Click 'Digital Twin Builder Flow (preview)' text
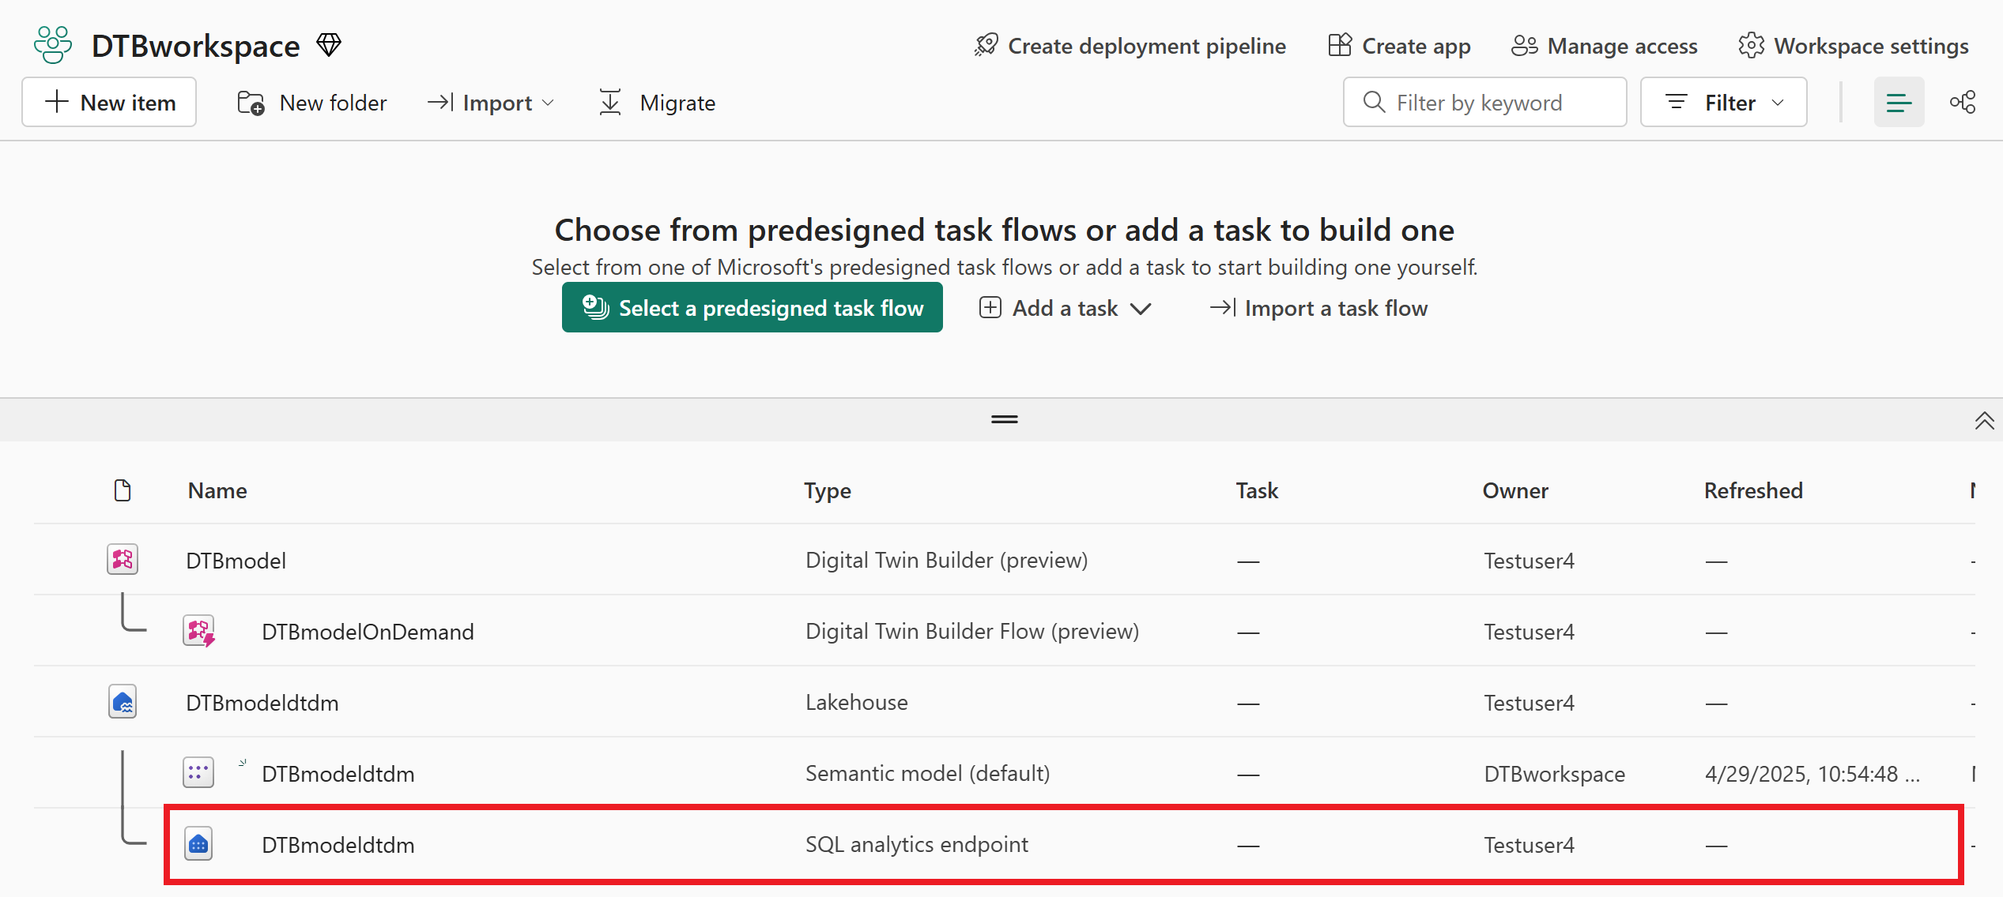The height and width of the screenshot is (897, 2003). [971, 632]
